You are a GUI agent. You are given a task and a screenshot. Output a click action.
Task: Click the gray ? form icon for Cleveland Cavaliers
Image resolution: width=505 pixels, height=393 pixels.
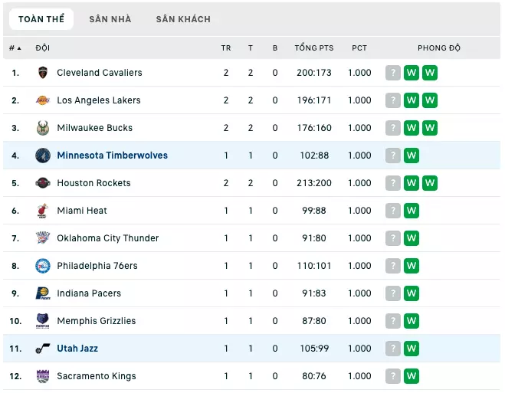tap(393, 73)
